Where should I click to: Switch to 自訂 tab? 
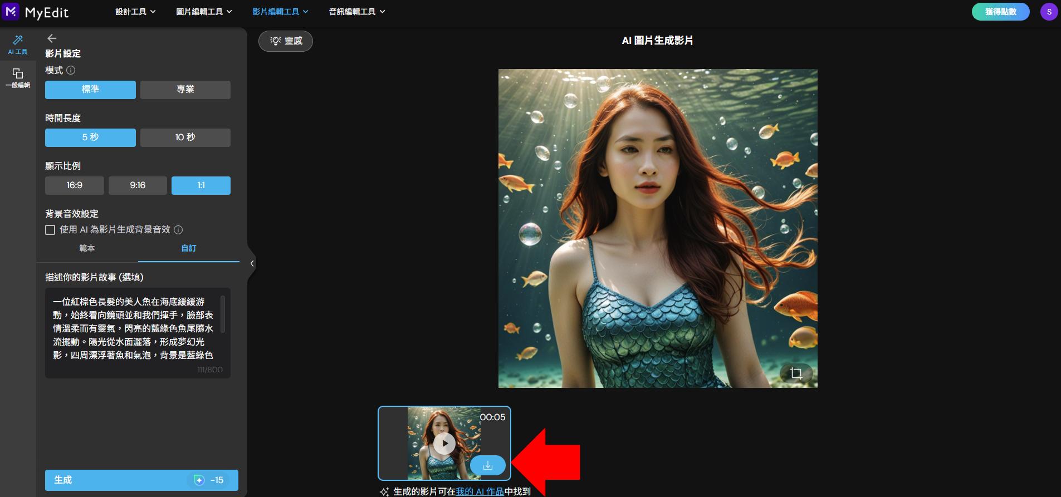tap(189, 248)
